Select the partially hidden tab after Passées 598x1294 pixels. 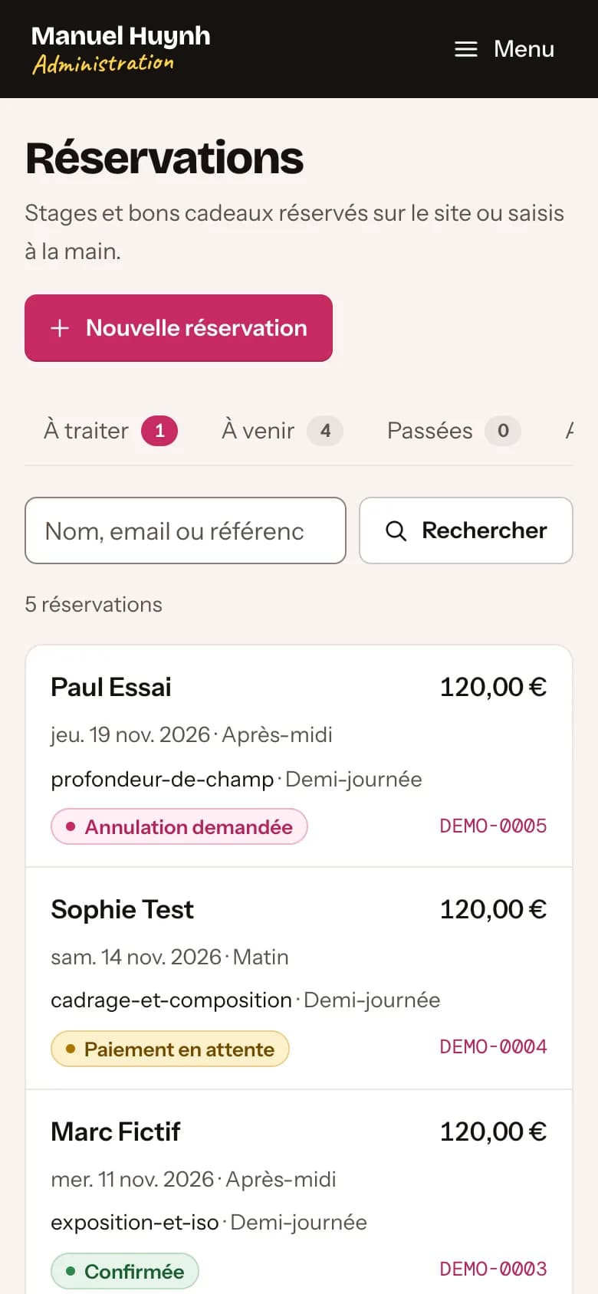click(x=569, y=431)
